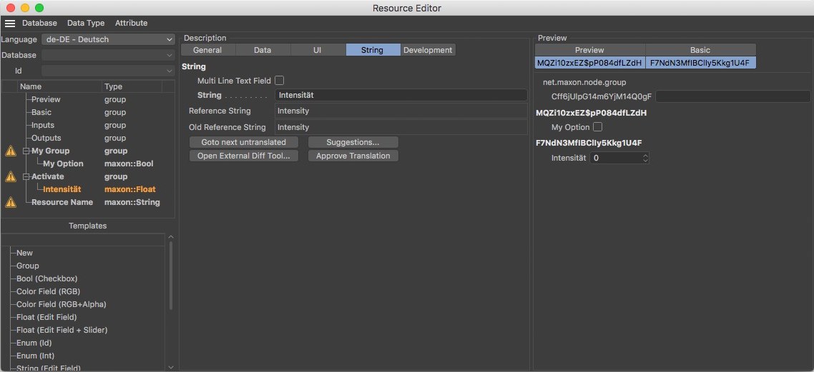Enable the Multi Line Text Field checkbox
The image size is (814, 372).
tap(280, 81)
